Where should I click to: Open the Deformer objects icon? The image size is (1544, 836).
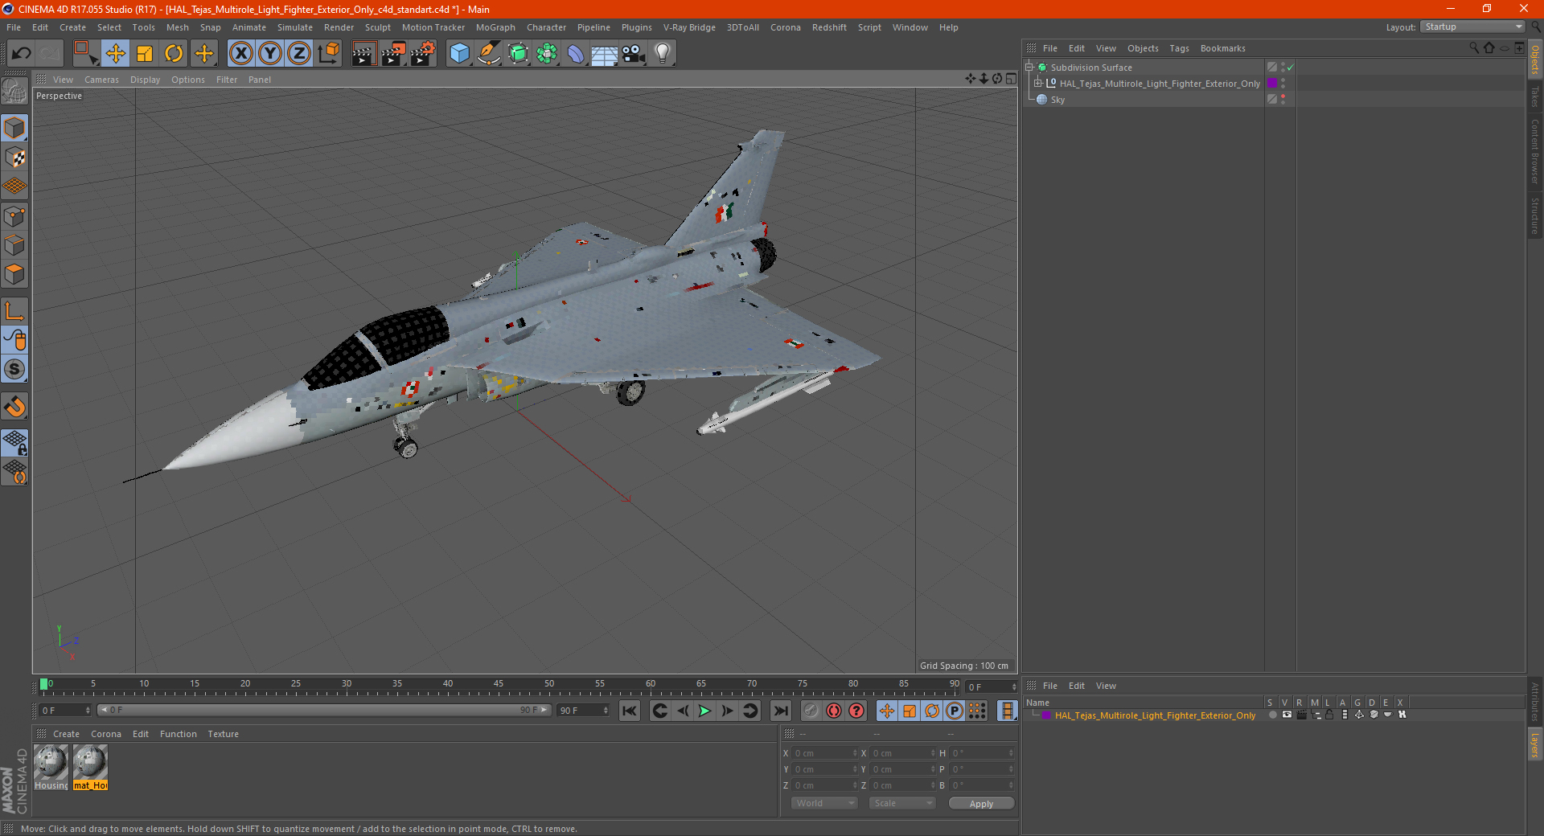[x=576, y=54]
